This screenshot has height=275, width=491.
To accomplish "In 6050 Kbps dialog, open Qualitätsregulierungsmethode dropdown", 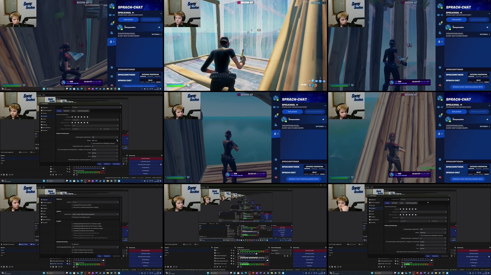I will point(105,137).
